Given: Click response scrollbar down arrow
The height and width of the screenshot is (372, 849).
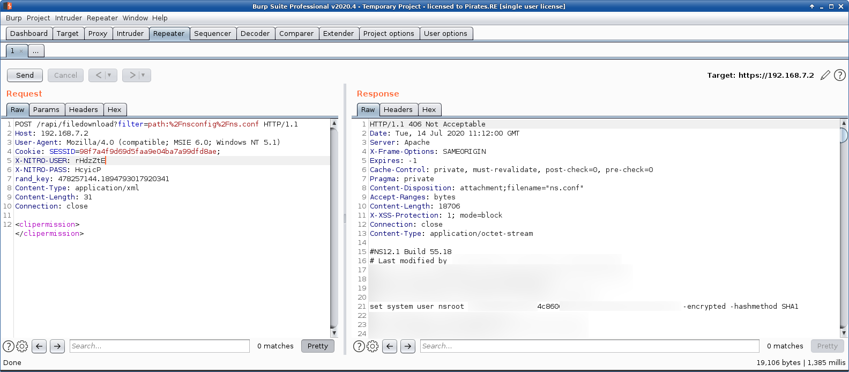Looking at the screenshot, I should (844, 333).
